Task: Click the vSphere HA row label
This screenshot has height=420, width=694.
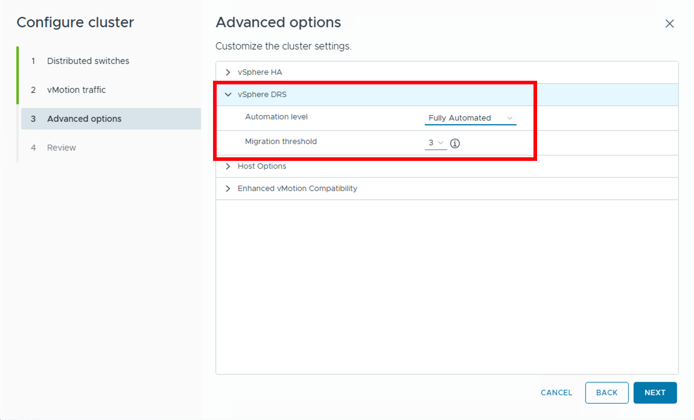Action: 259,72
